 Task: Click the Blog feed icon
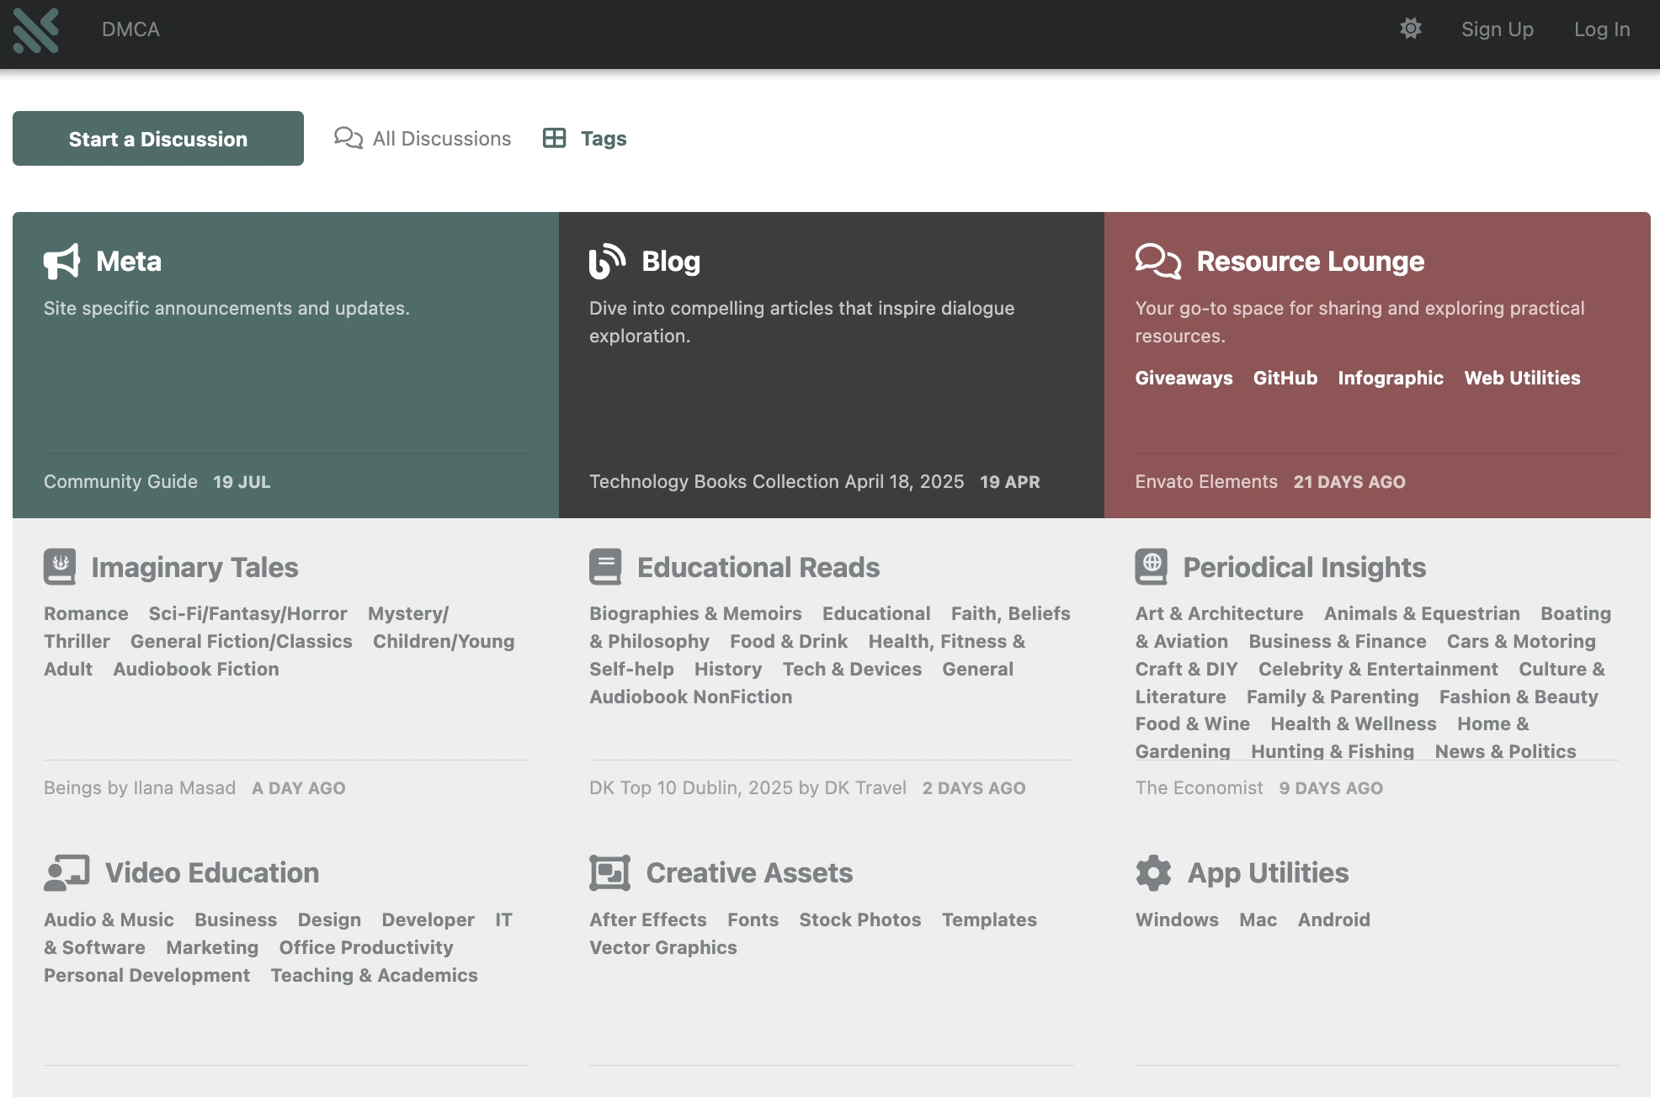607,262
